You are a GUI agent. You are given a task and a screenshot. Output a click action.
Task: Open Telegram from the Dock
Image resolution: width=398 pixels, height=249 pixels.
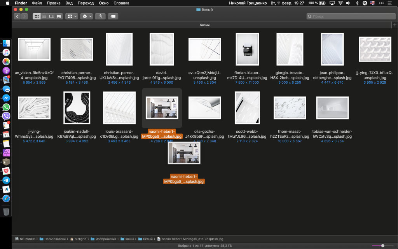pos(6,180)
